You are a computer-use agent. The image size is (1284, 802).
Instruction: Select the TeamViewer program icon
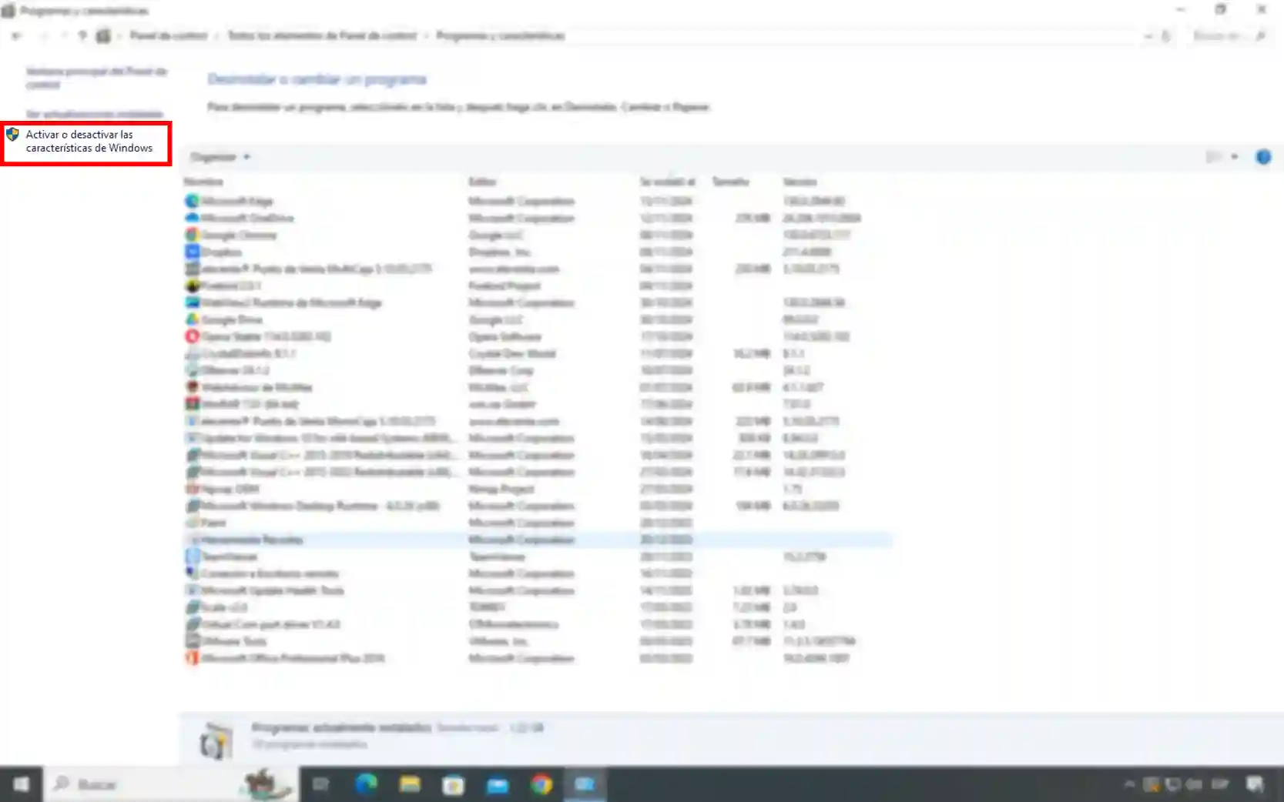click(x=192, y=556)
